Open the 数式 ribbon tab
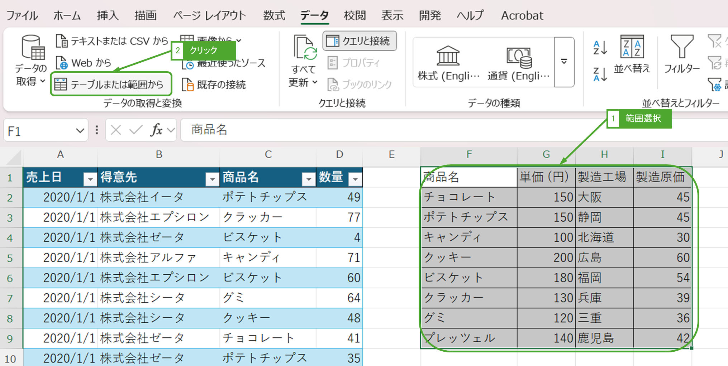This screenshot has width=728, height=366. 274,15
